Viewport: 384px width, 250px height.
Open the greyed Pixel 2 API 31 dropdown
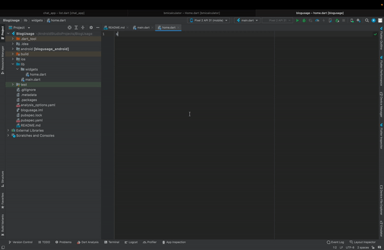(x=277, y=21)
